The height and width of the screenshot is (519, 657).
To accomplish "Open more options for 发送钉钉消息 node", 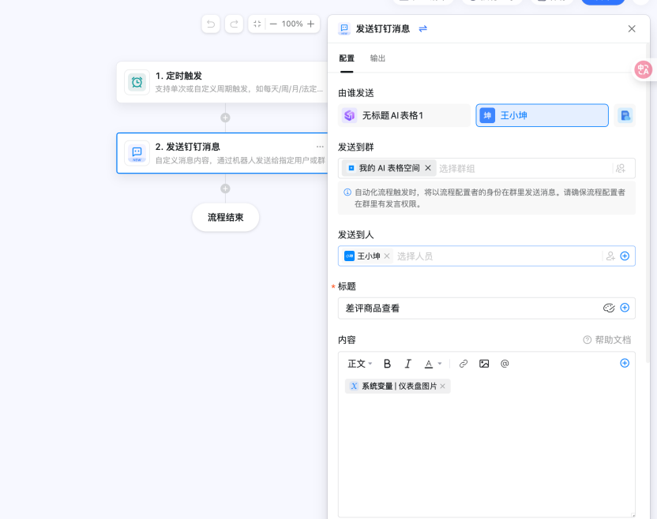I will click(320, 147).
